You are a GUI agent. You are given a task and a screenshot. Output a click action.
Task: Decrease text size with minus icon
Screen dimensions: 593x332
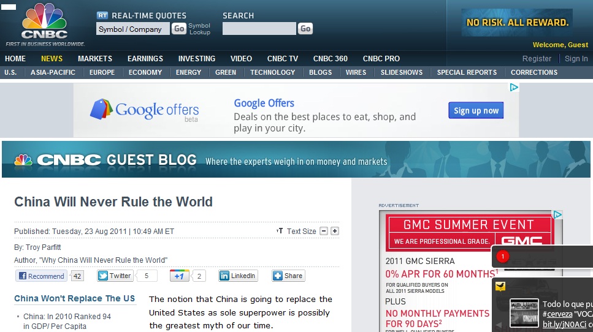(324, 231)
